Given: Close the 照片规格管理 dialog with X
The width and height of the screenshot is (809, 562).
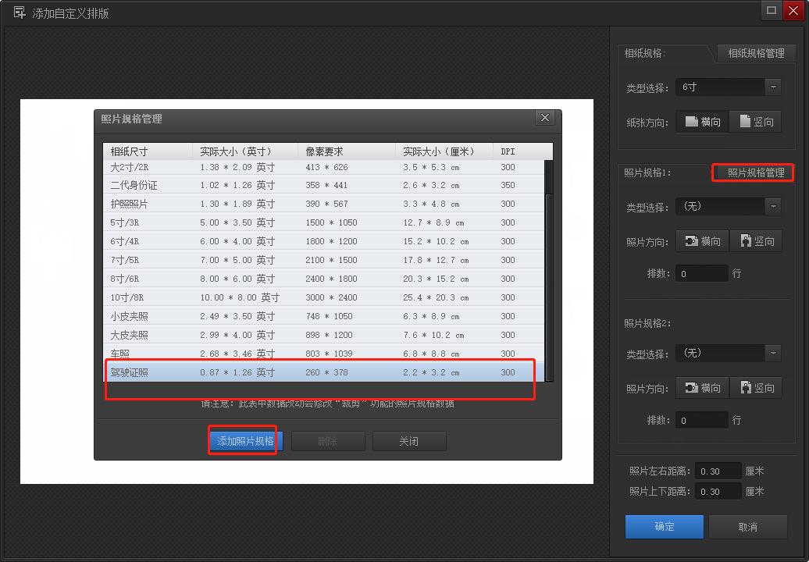Looking at the screenshot, I should point(545,118).
